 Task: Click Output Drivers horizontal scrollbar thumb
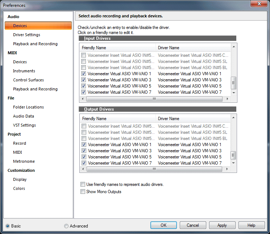154,169
